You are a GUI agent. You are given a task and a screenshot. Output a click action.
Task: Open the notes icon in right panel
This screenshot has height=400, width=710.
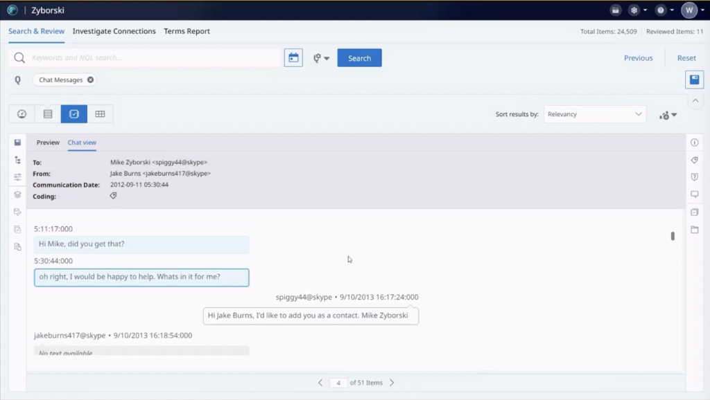695,212
